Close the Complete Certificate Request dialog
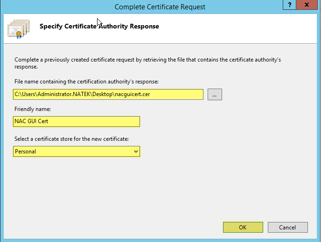This screenshot has height=242, width=321. (307, 5)
